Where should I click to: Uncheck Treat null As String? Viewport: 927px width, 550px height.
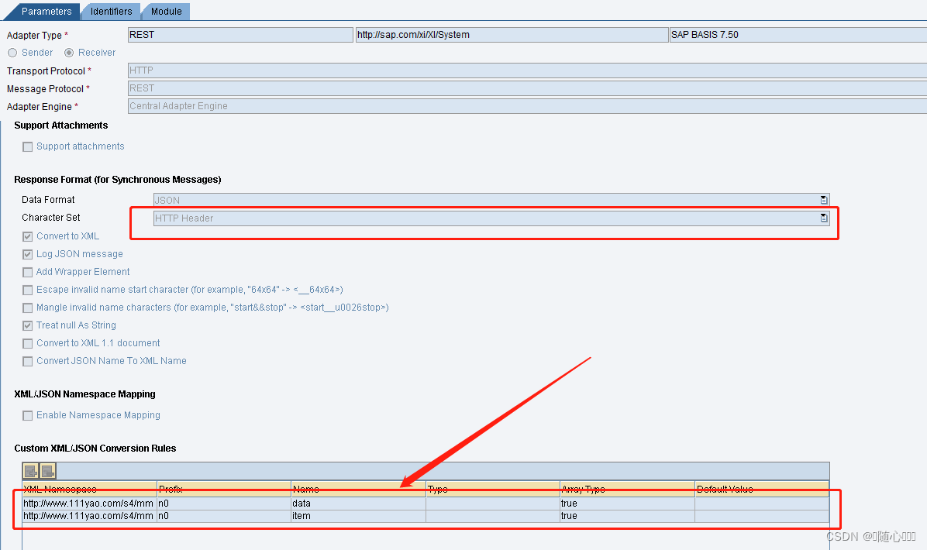(27, 325)
